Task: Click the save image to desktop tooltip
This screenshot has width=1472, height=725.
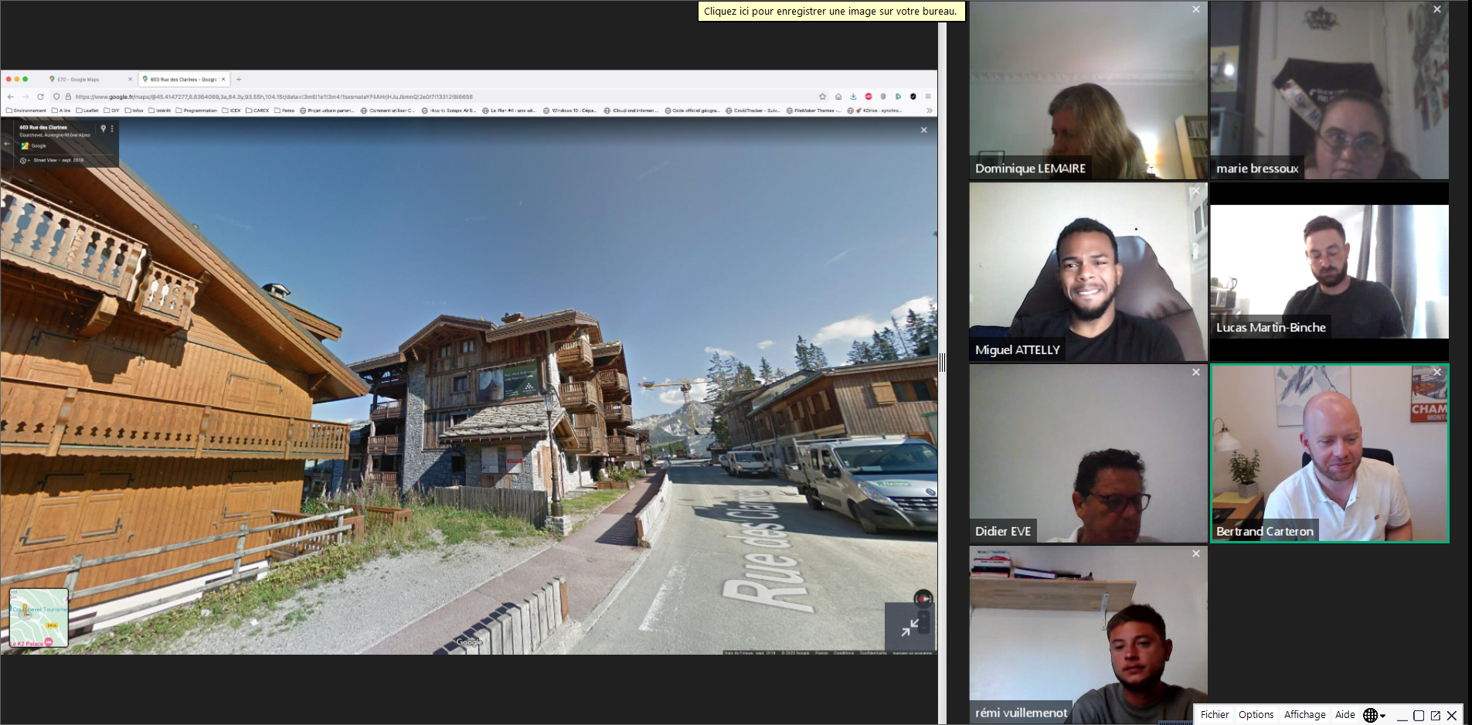Action: tap(831, 11)
